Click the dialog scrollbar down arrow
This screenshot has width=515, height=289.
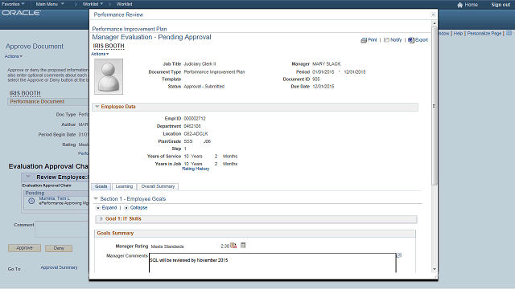[x=435, y=269]
